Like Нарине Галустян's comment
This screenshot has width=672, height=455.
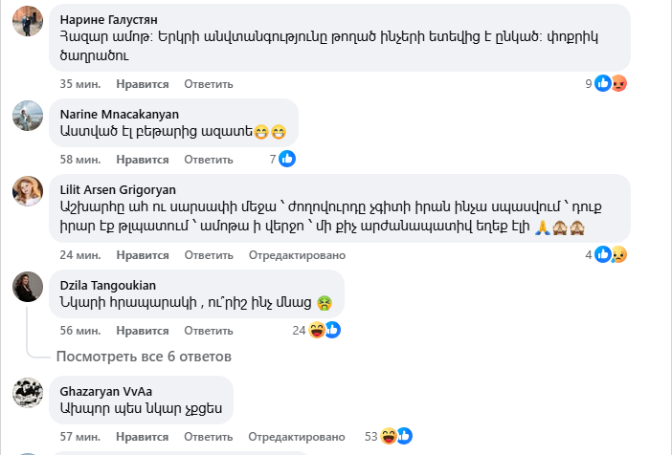(x=143, y=84)
